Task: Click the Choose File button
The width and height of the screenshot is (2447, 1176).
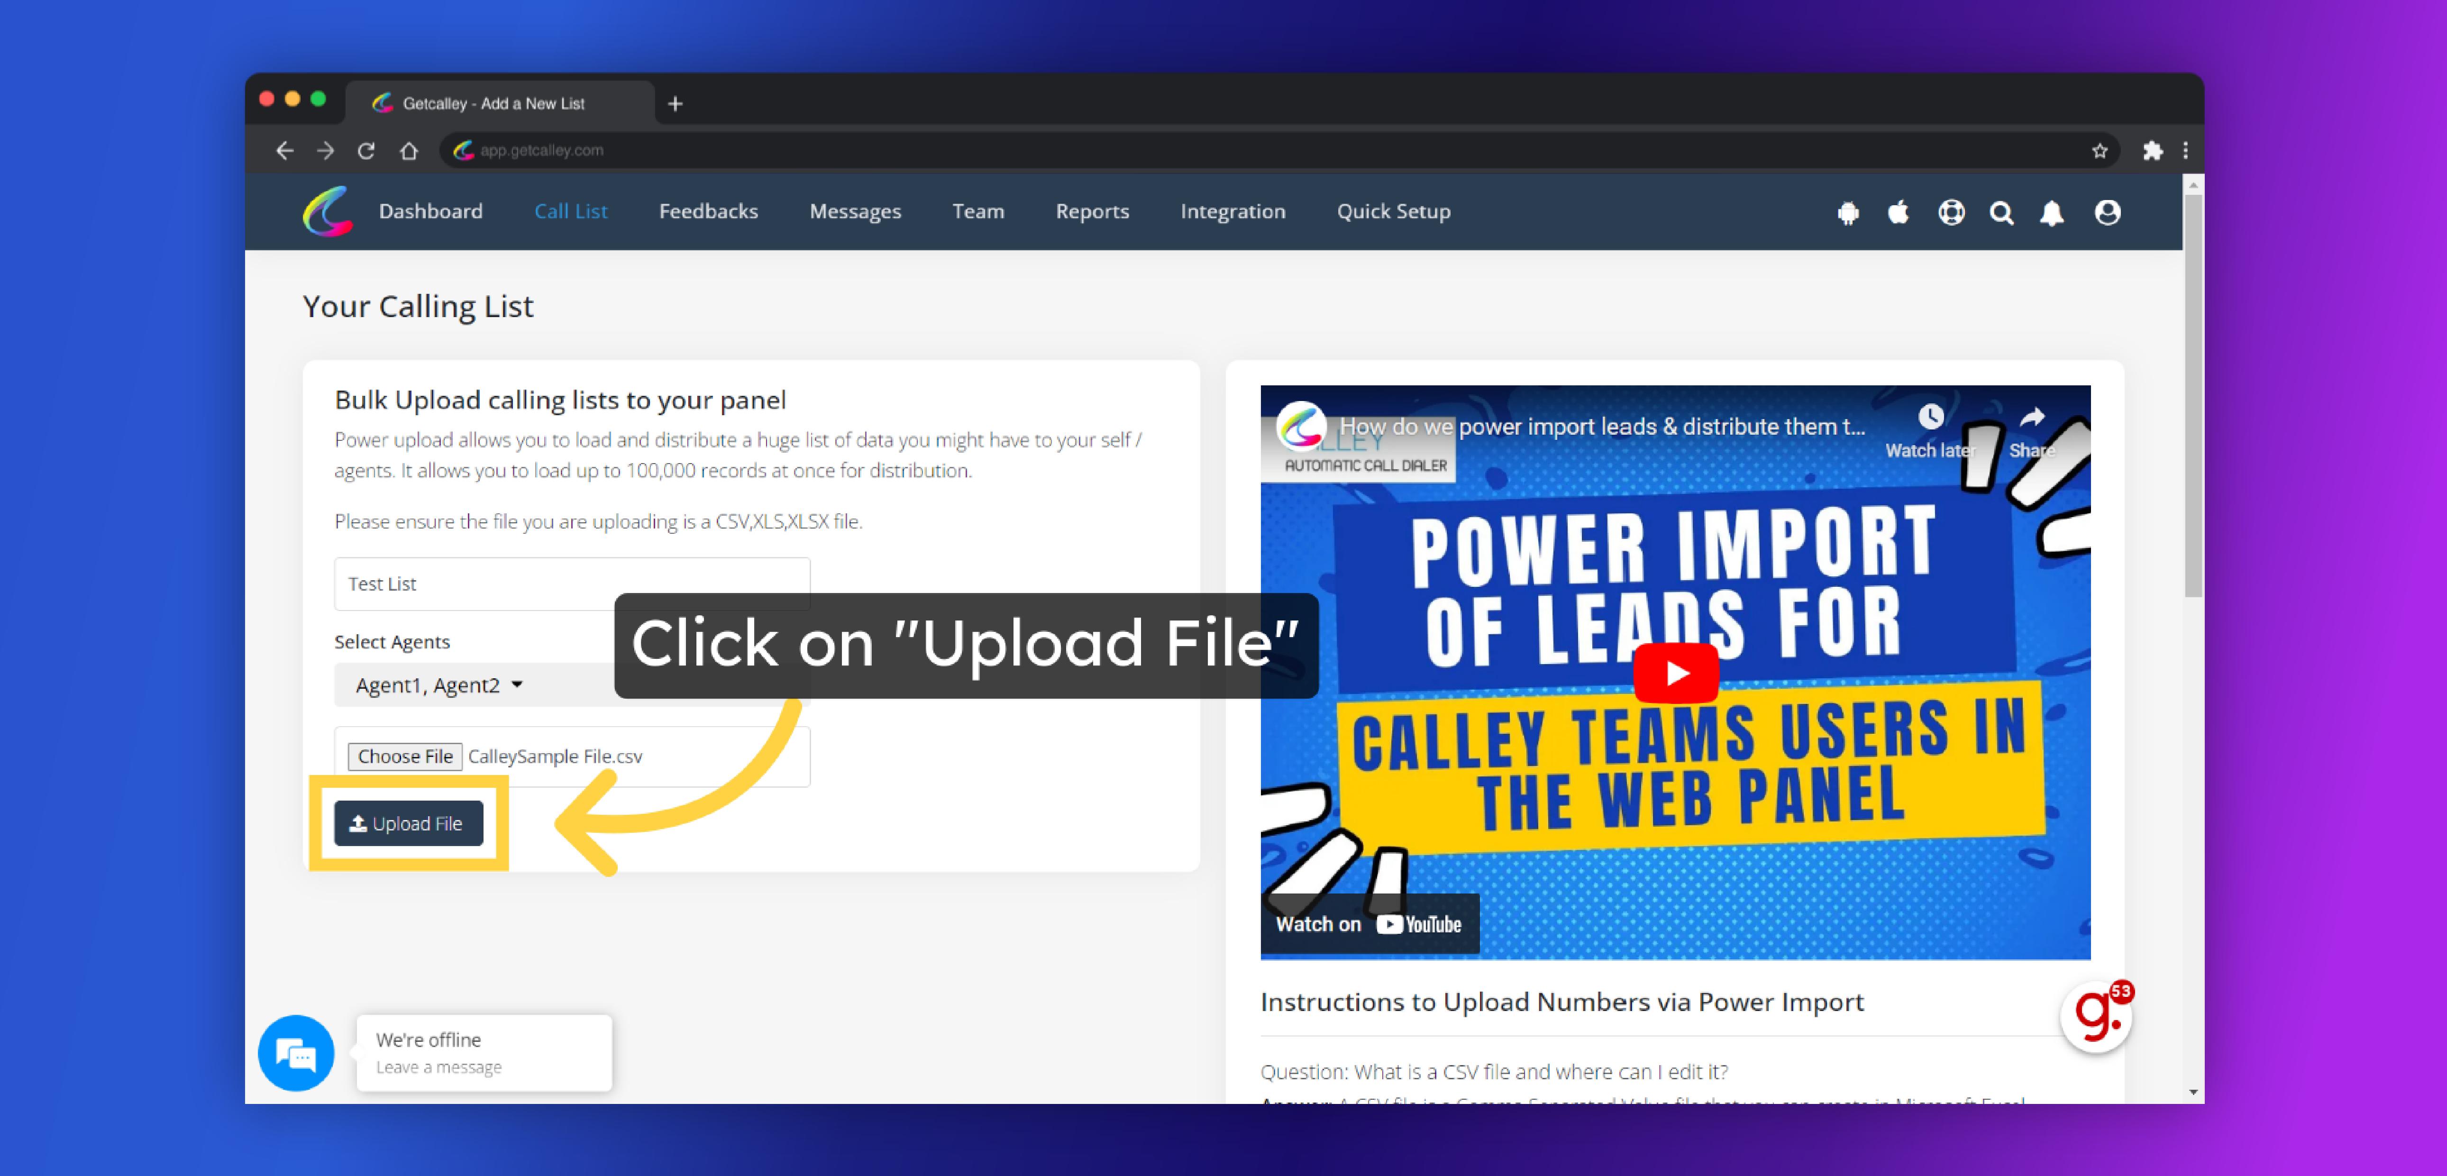Action: click(405, 756)
